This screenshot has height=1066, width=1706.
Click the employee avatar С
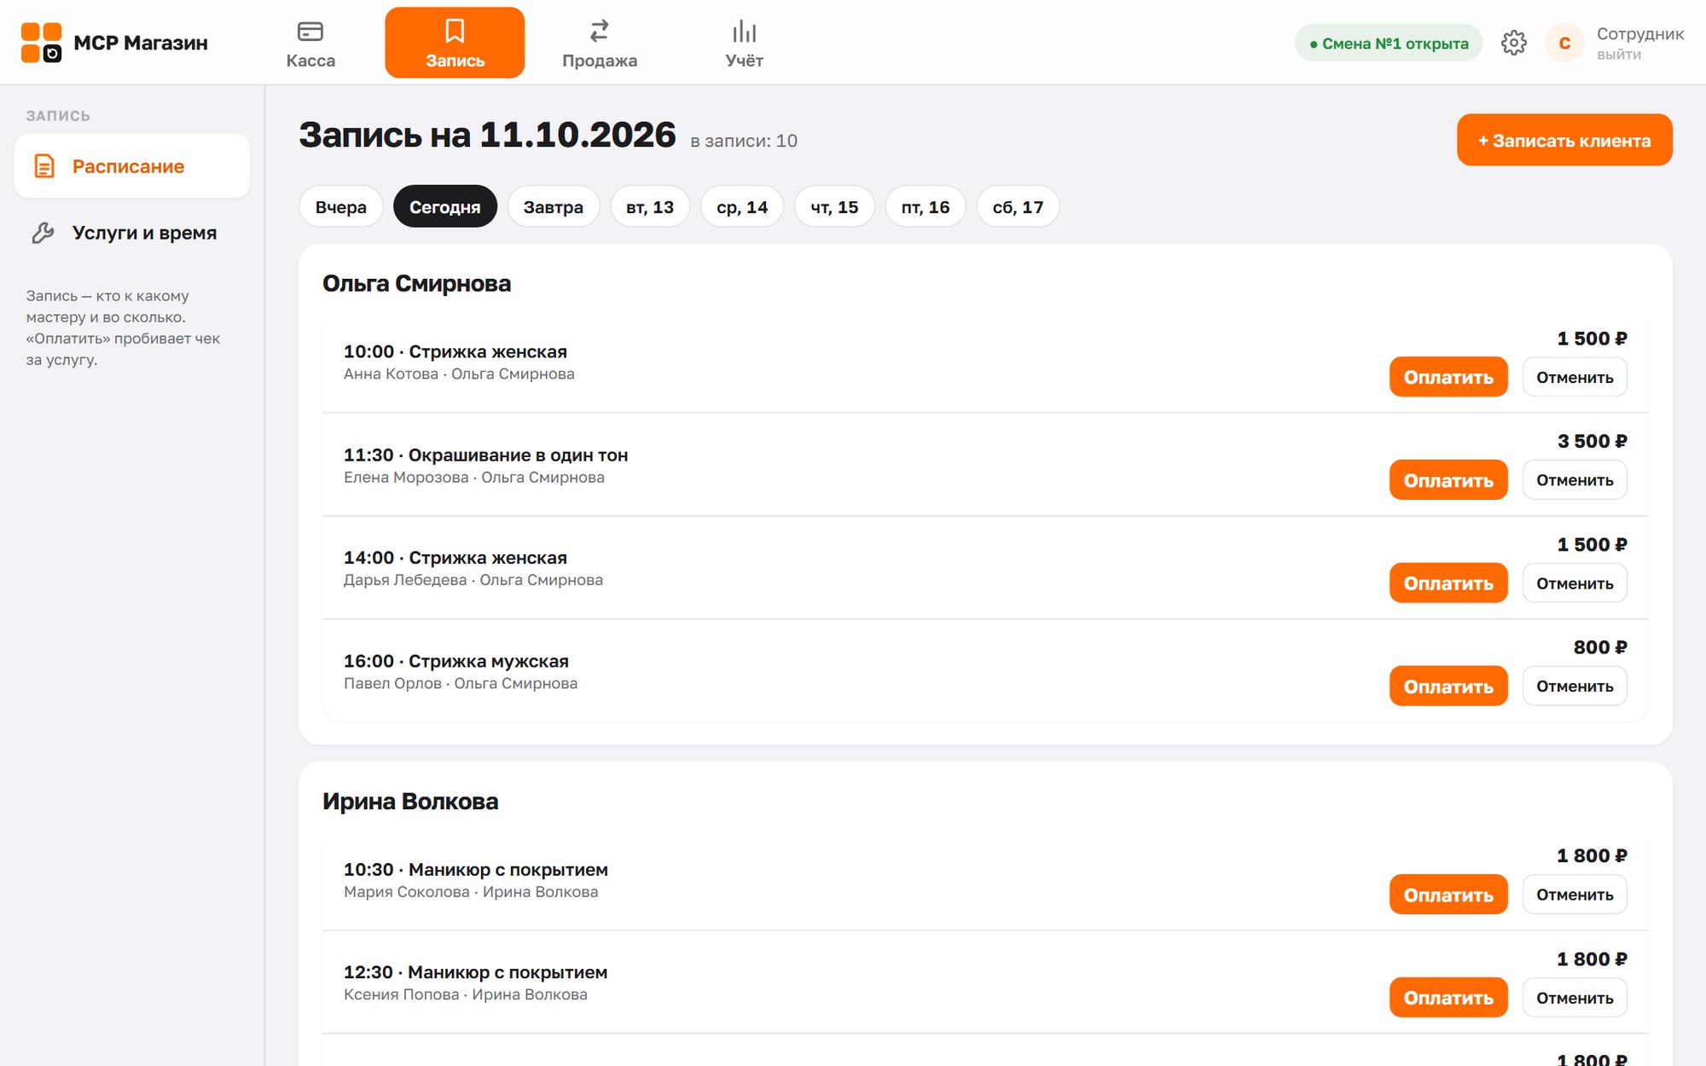(x=1564, y=43)
